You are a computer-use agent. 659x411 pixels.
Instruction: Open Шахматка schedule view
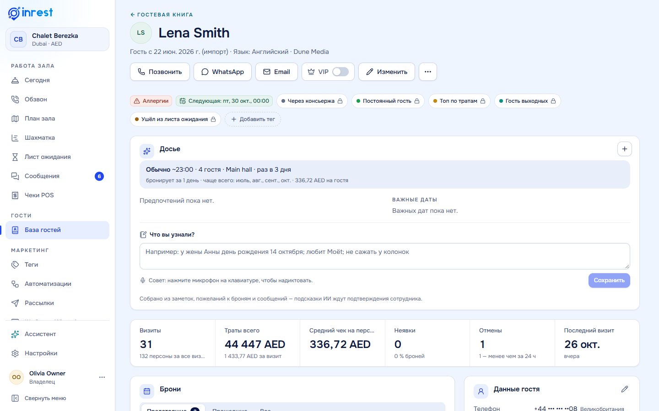point(57,138)
